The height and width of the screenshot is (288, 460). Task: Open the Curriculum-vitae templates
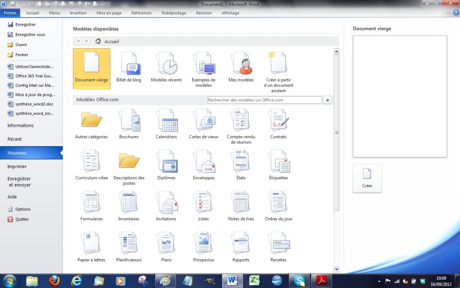92,165
